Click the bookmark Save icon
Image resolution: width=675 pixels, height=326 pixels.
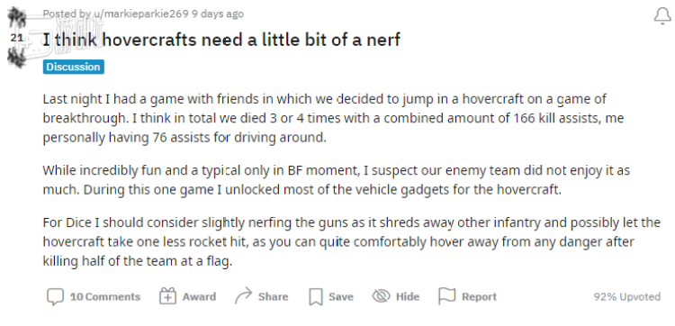point(316,296)
